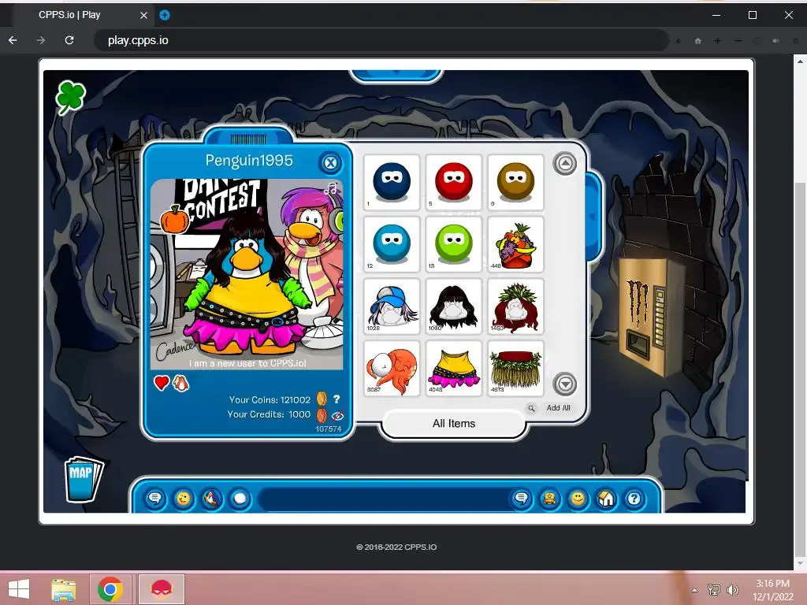Open the chat log speech bubble icon
This screenshot has height=605, width=807.
click(155, 499)
